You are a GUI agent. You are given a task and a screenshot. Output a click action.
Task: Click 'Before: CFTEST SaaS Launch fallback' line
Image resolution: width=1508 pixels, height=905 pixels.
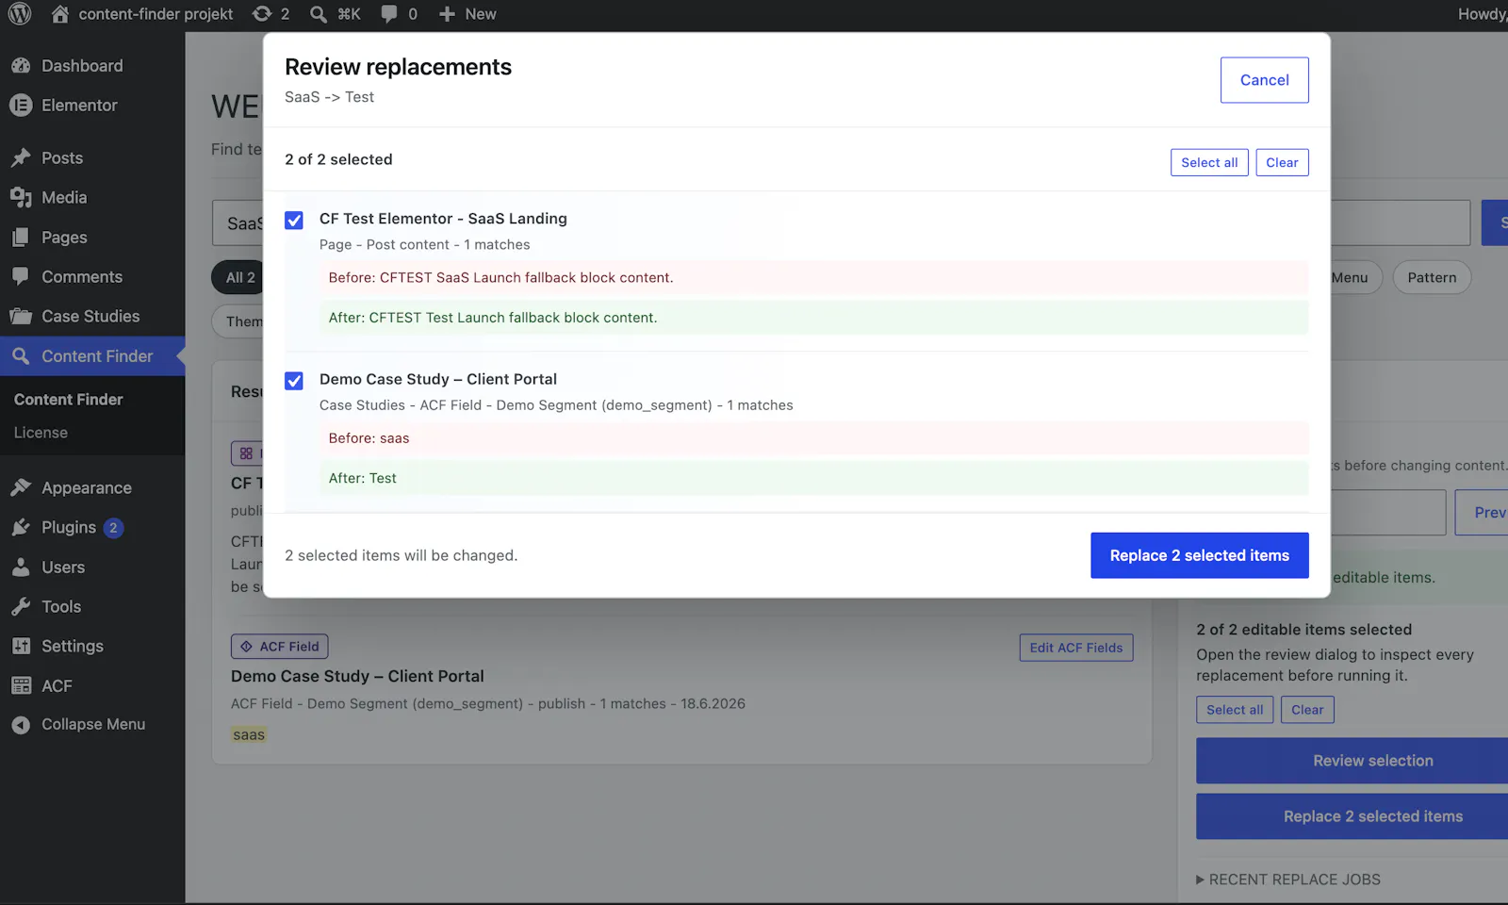(x=813, y=277)
